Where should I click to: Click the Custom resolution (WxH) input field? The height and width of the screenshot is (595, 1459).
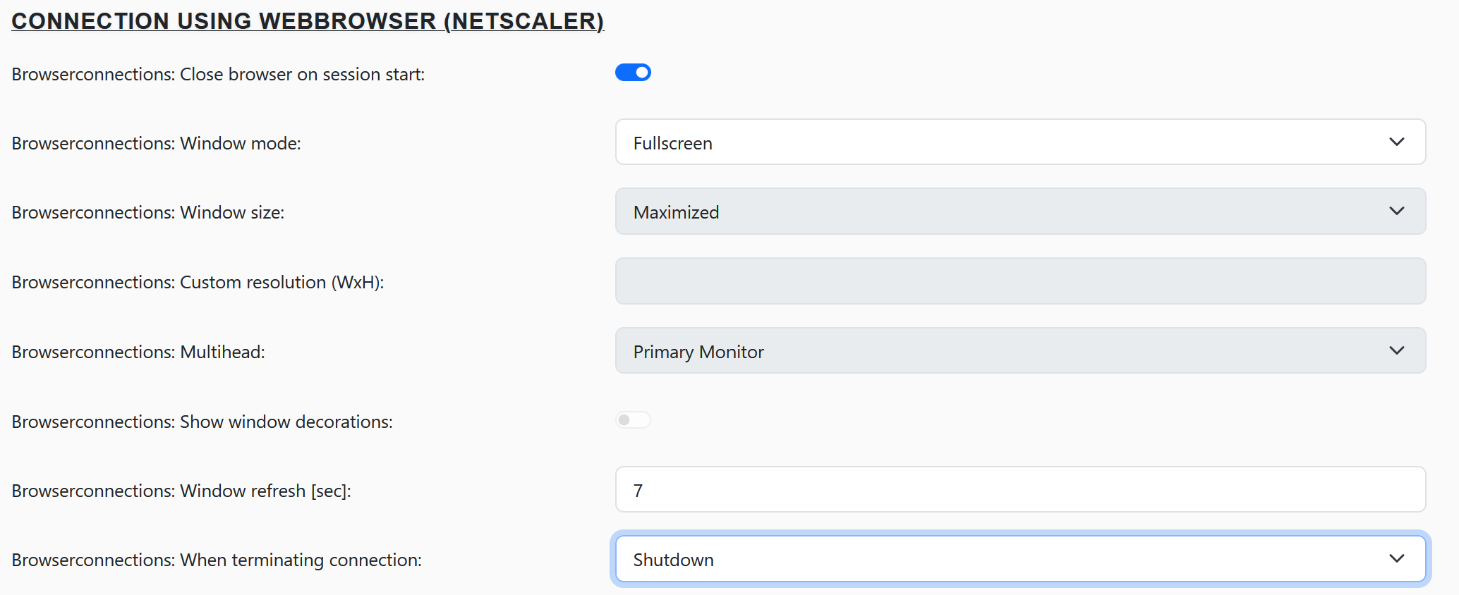1020,281
